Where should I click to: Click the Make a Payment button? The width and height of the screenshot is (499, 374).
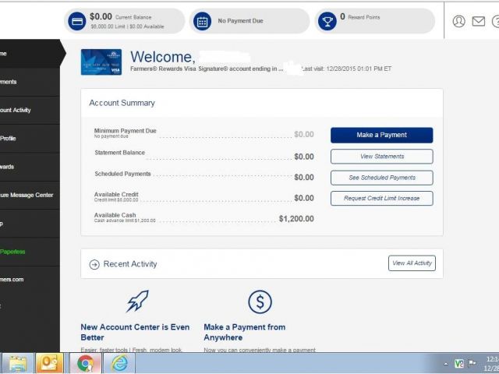click(x=381, y=135)
